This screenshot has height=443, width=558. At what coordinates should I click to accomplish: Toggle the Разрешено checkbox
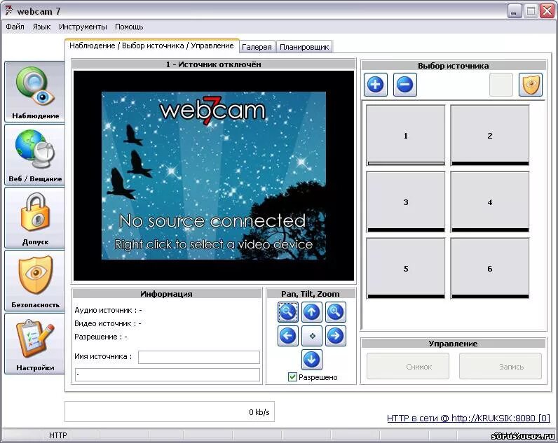pos(292,377)
